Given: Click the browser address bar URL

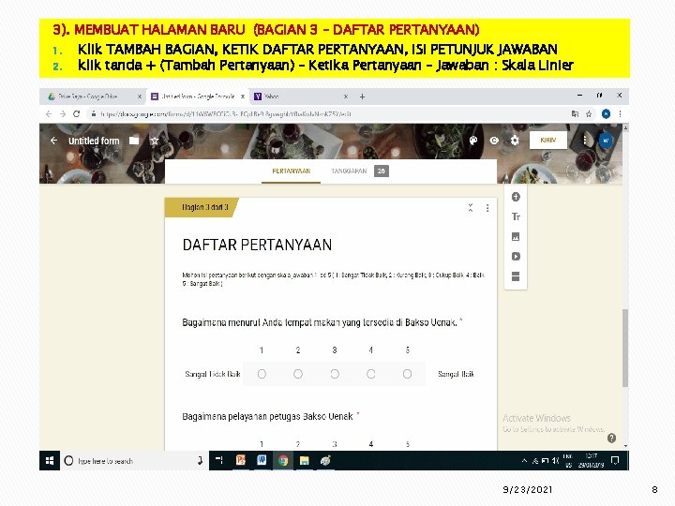Looking at the screenshot, I should [x=226, y=114].
